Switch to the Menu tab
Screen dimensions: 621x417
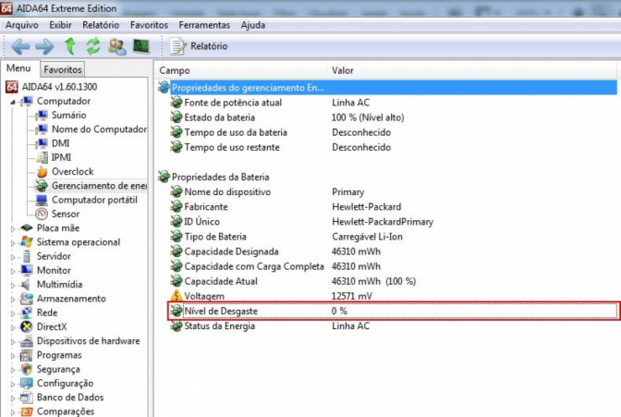coord(18,68)
